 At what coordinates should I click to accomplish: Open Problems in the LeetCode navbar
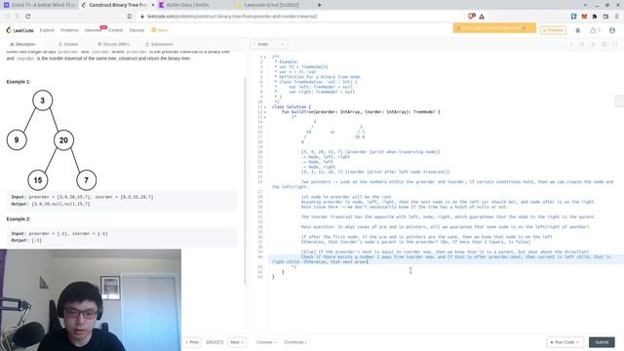(x=69, y=30)
